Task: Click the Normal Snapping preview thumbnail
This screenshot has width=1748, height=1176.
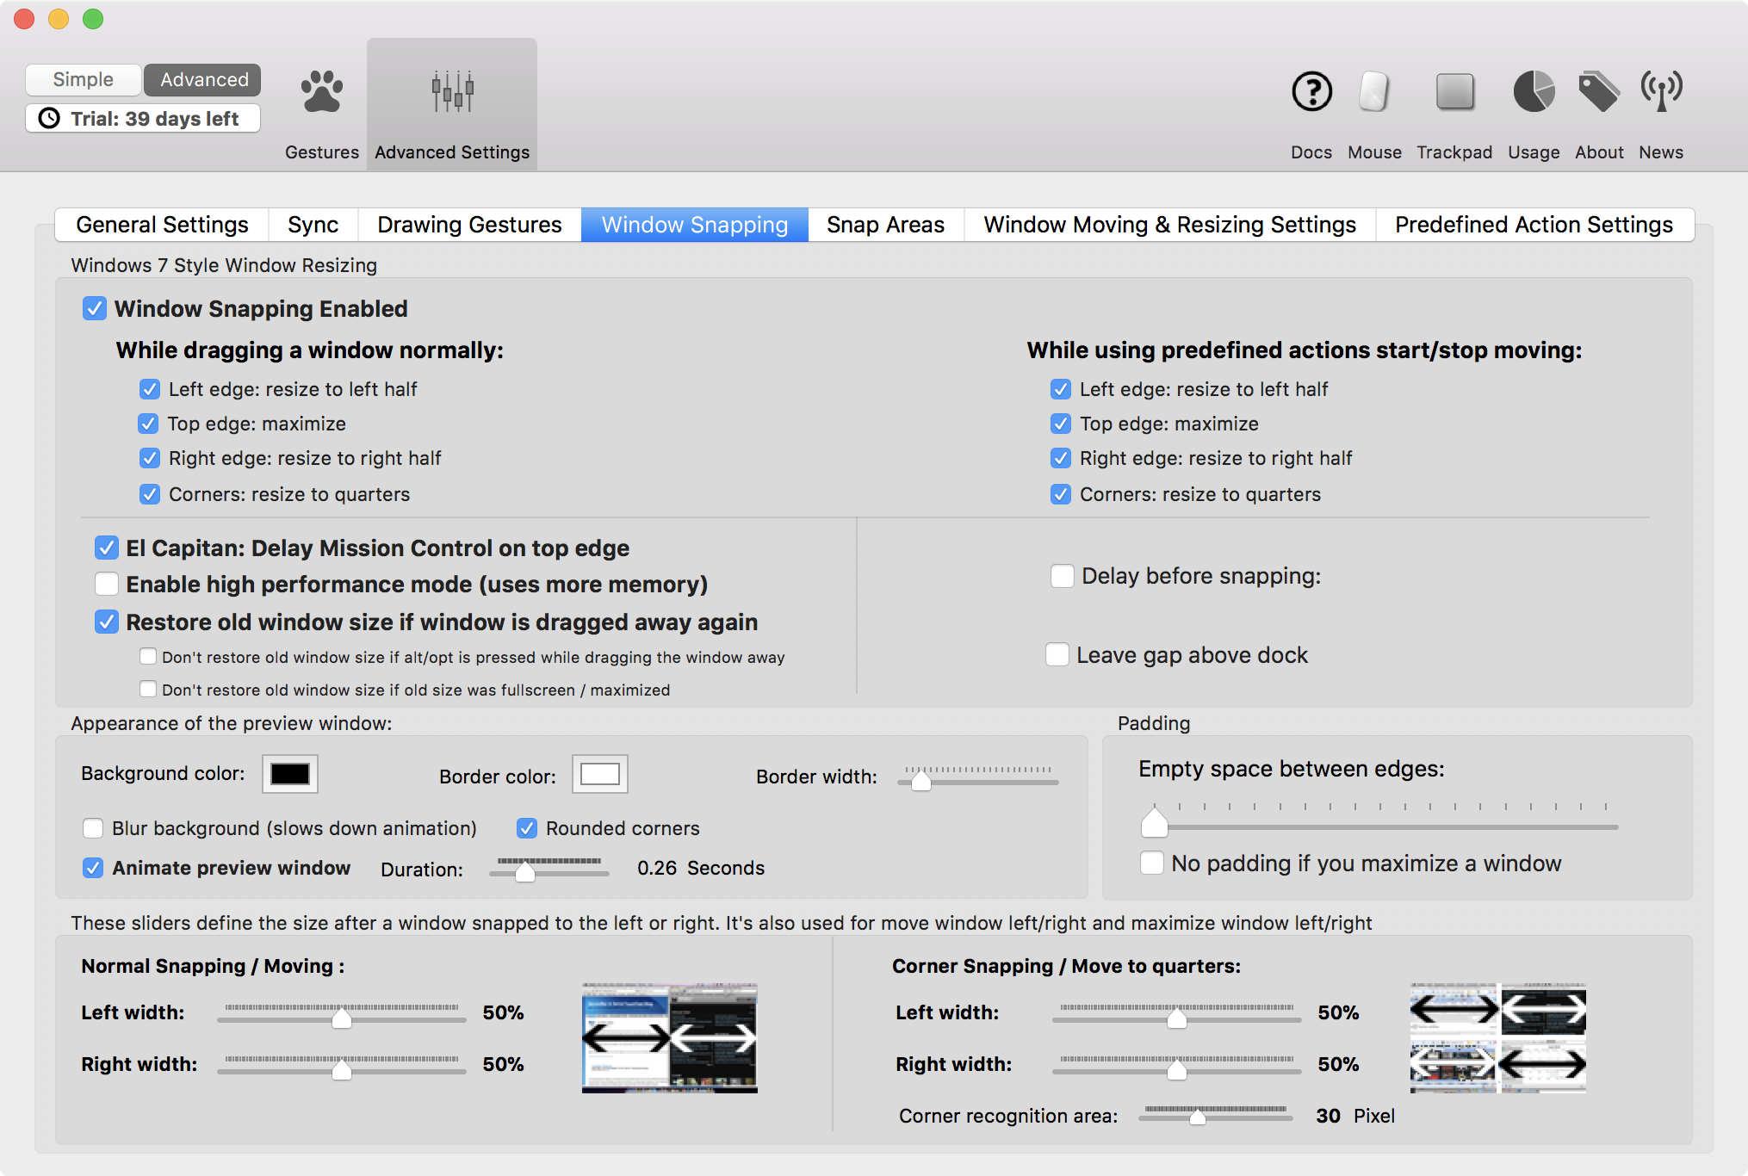Action: (669, 1038)
